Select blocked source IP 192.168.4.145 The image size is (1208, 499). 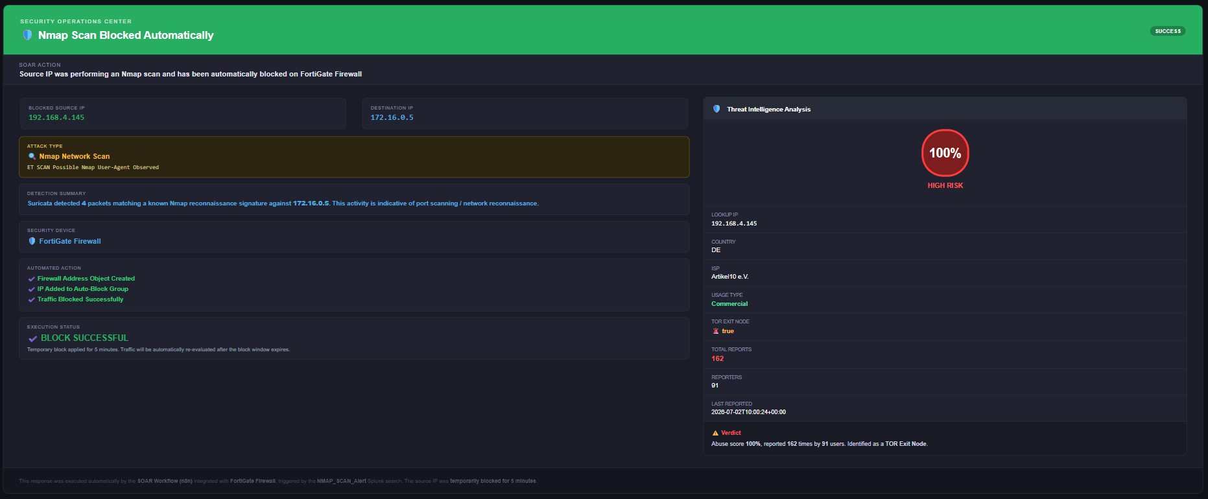point(56,117)
